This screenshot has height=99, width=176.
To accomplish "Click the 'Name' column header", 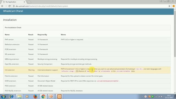I will click(7, 35).
